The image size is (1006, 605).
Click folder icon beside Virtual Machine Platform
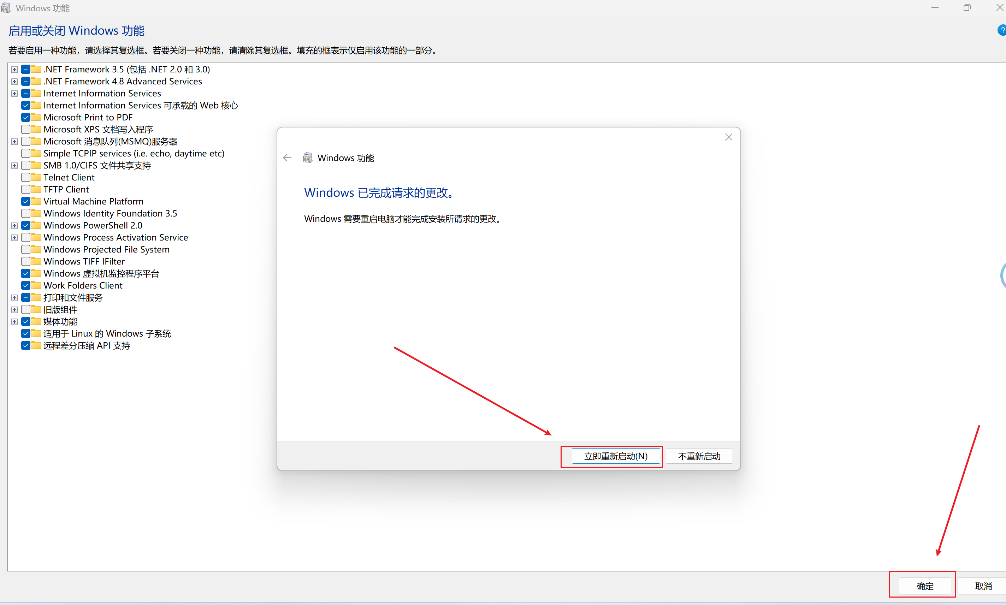36,201
